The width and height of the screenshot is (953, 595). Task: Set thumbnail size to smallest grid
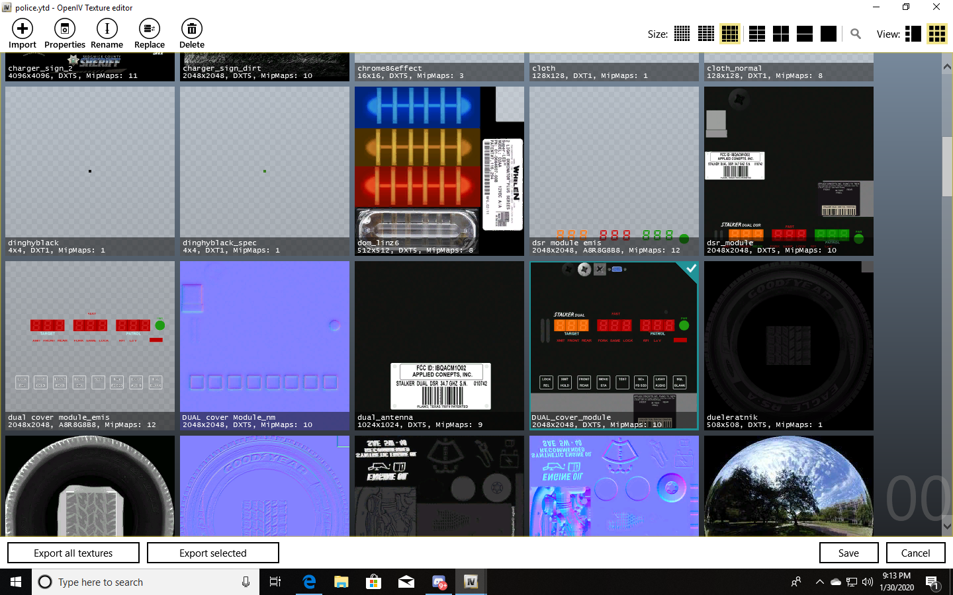(x=682, y=34)
